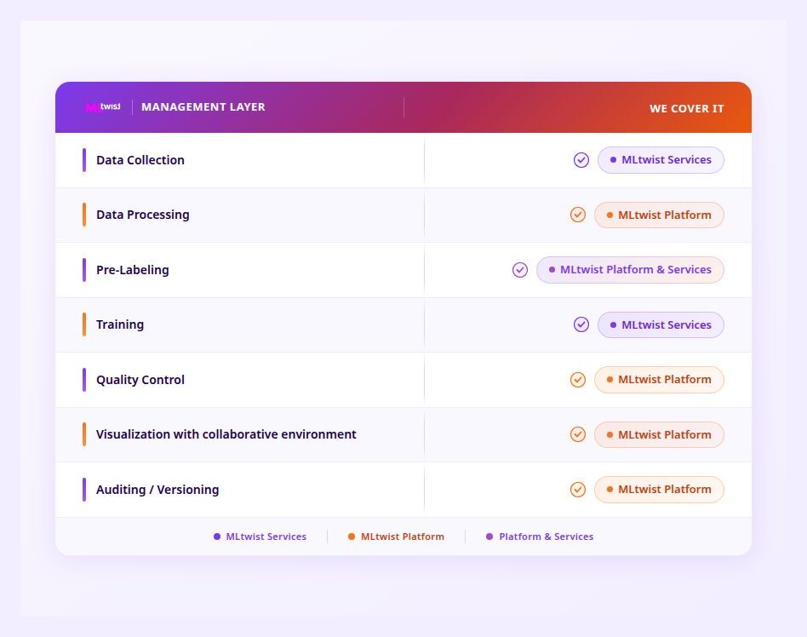This screenshot has height=637, width=807.
Task: Click the Platform & Services legend entry
Action: [x=540, y=537]
